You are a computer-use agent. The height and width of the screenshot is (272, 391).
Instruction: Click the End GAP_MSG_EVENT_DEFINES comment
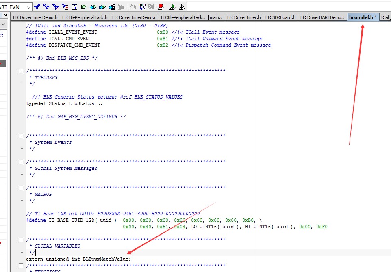[76, 116]
